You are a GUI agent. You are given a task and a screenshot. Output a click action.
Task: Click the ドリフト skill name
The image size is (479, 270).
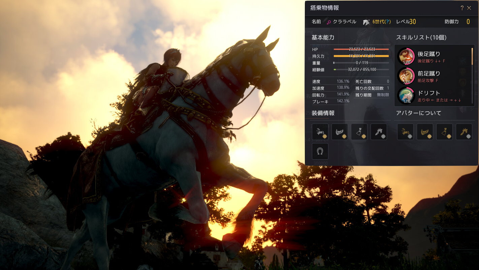(429, 93)
